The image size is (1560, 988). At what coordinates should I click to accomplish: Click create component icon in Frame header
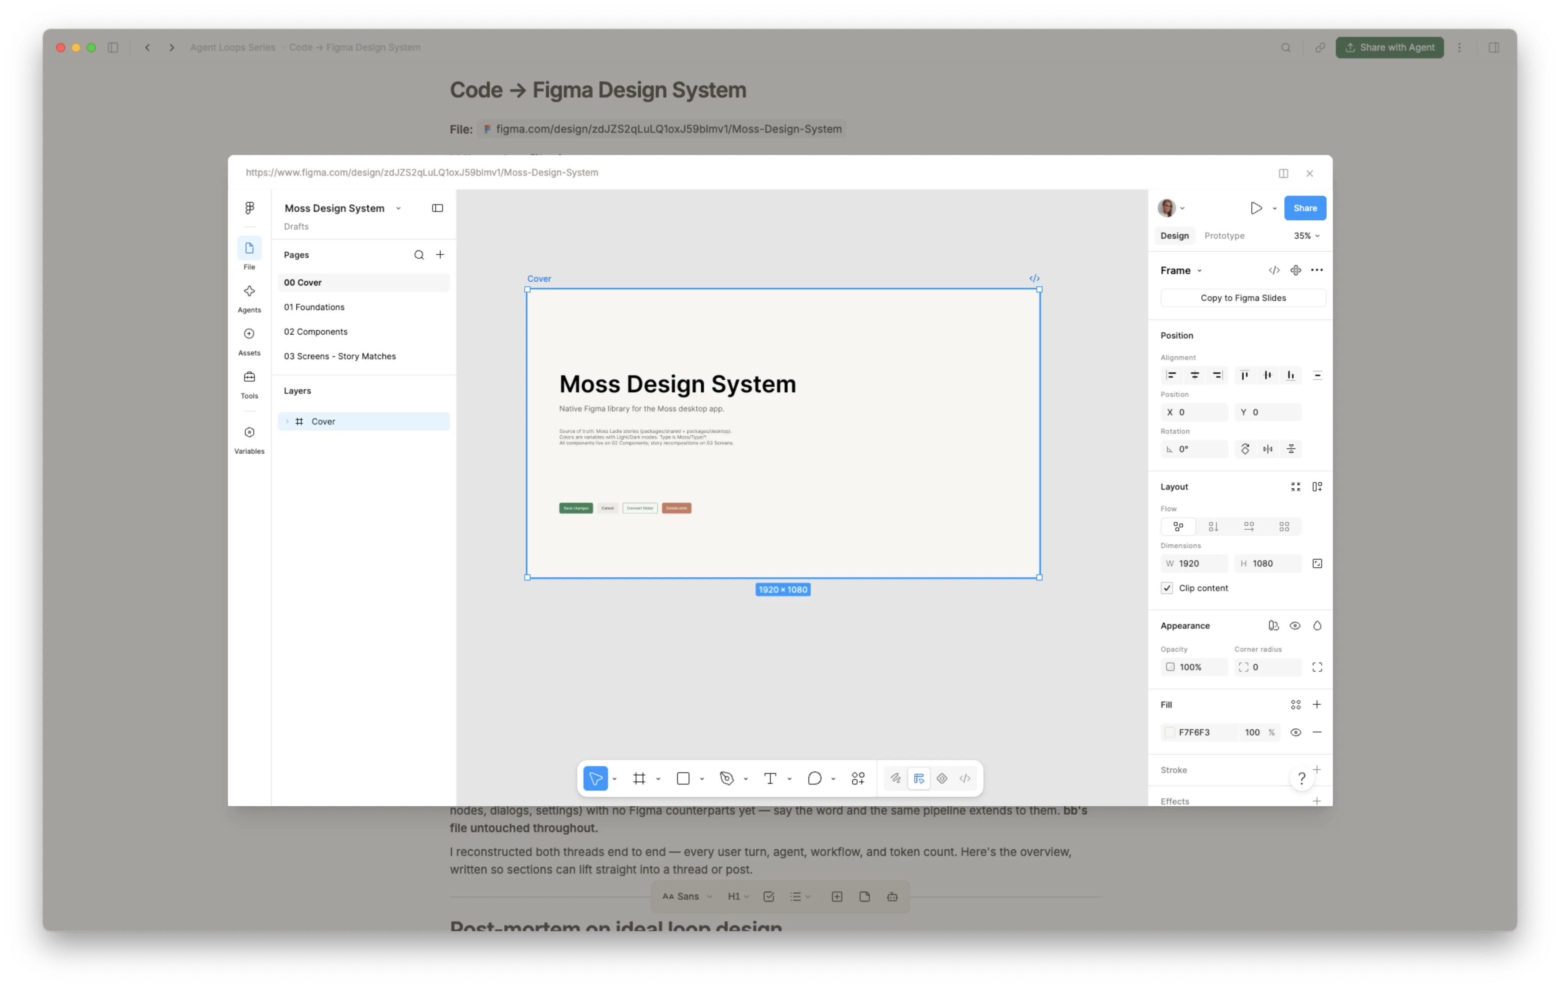click(x=1295, y=270)
